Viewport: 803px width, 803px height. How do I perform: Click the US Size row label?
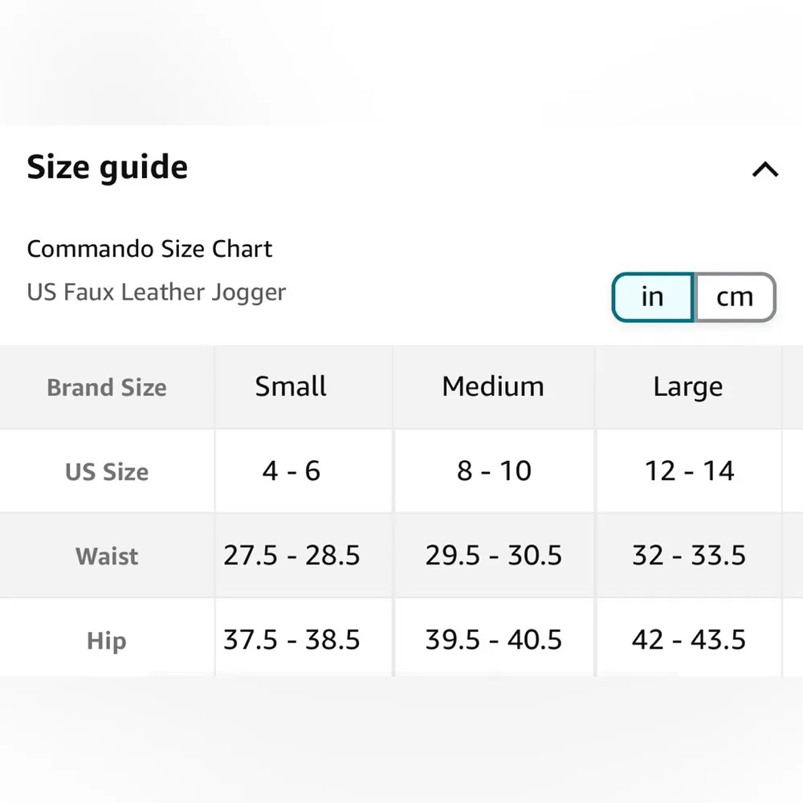(107, 472)
